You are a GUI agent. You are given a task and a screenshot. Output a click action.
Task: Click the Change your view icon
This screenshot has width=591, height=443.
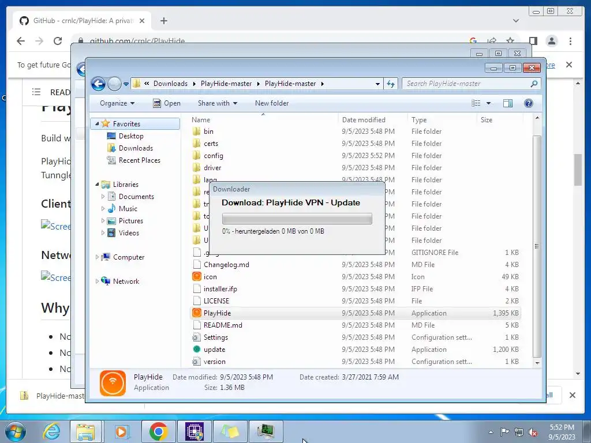point(476,103)
